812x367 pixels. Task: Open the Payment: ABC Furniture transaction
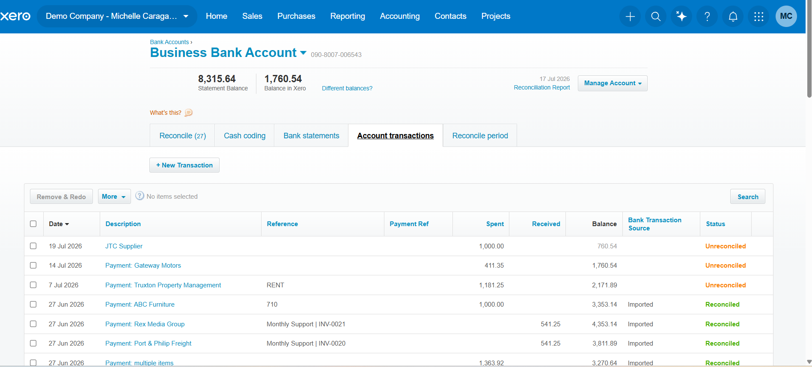point(140,304)
